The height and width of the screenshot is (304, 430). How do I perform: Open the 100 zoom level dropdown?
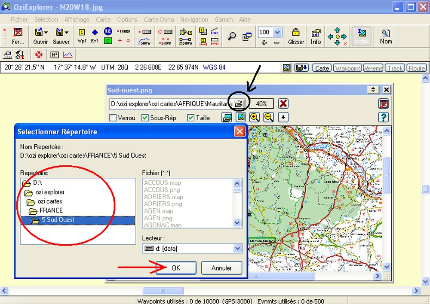pyautogui.click(x=277, y=32)
